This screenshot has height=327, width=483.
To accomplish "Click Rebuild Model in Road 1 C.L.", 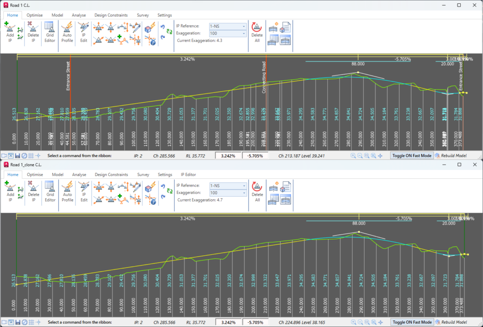I will click(450, 156).
